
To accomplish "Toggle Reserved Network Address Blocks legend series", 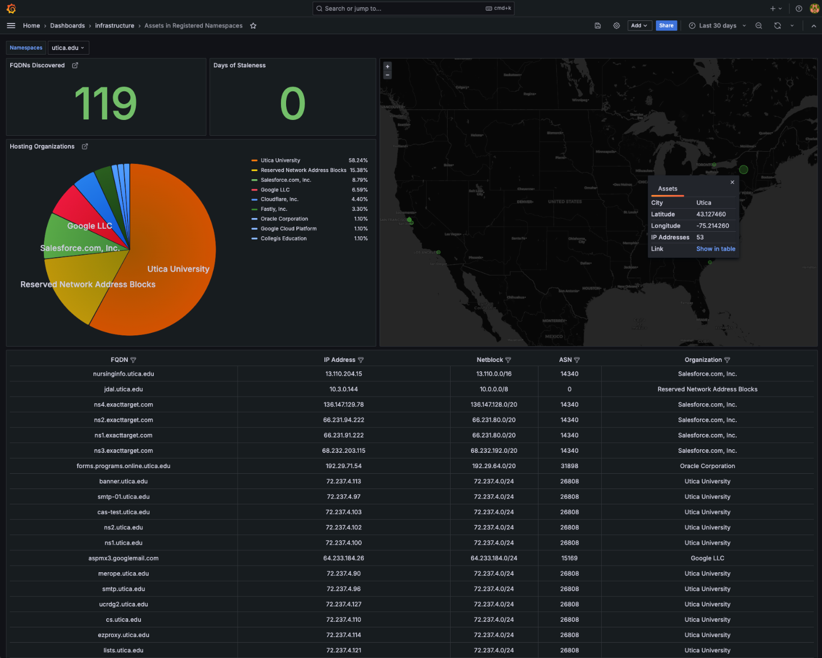I will tap(303, 170).
